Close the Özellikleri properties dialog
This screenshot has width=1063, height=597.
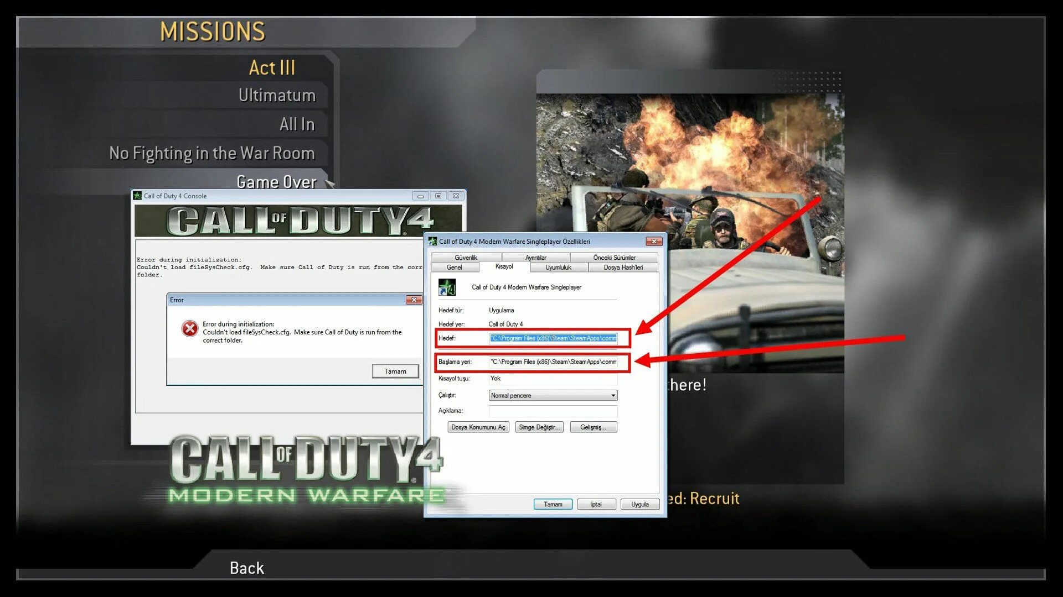coord(654,242)
